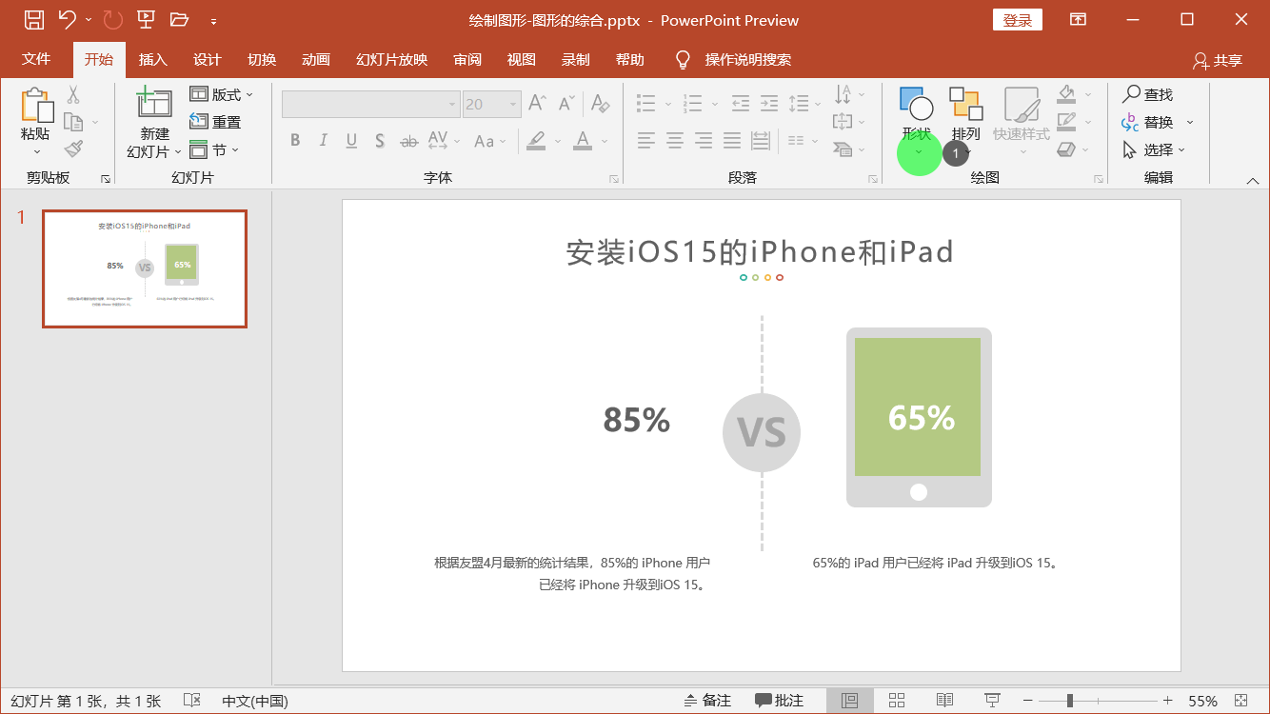1270x714 pixels.
Task: Select slide 1 thumbnail
Action: pyautogui.click(x=145, y=268)
